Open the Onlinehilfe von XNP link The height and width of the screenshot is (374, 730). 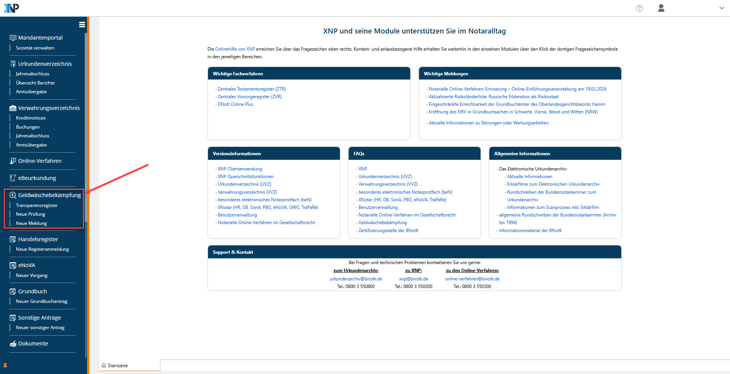tap(235, 49)
